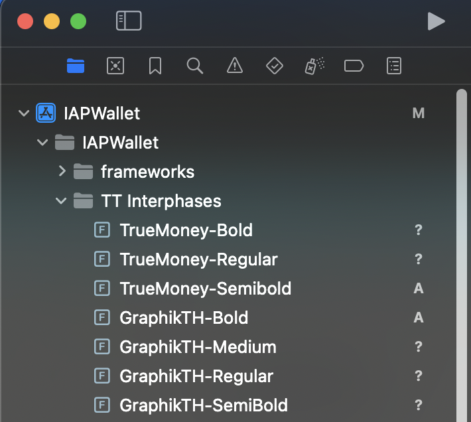Open GraphikTH-Medium font file
Viewport: 471px width, 422px height.
198,346
